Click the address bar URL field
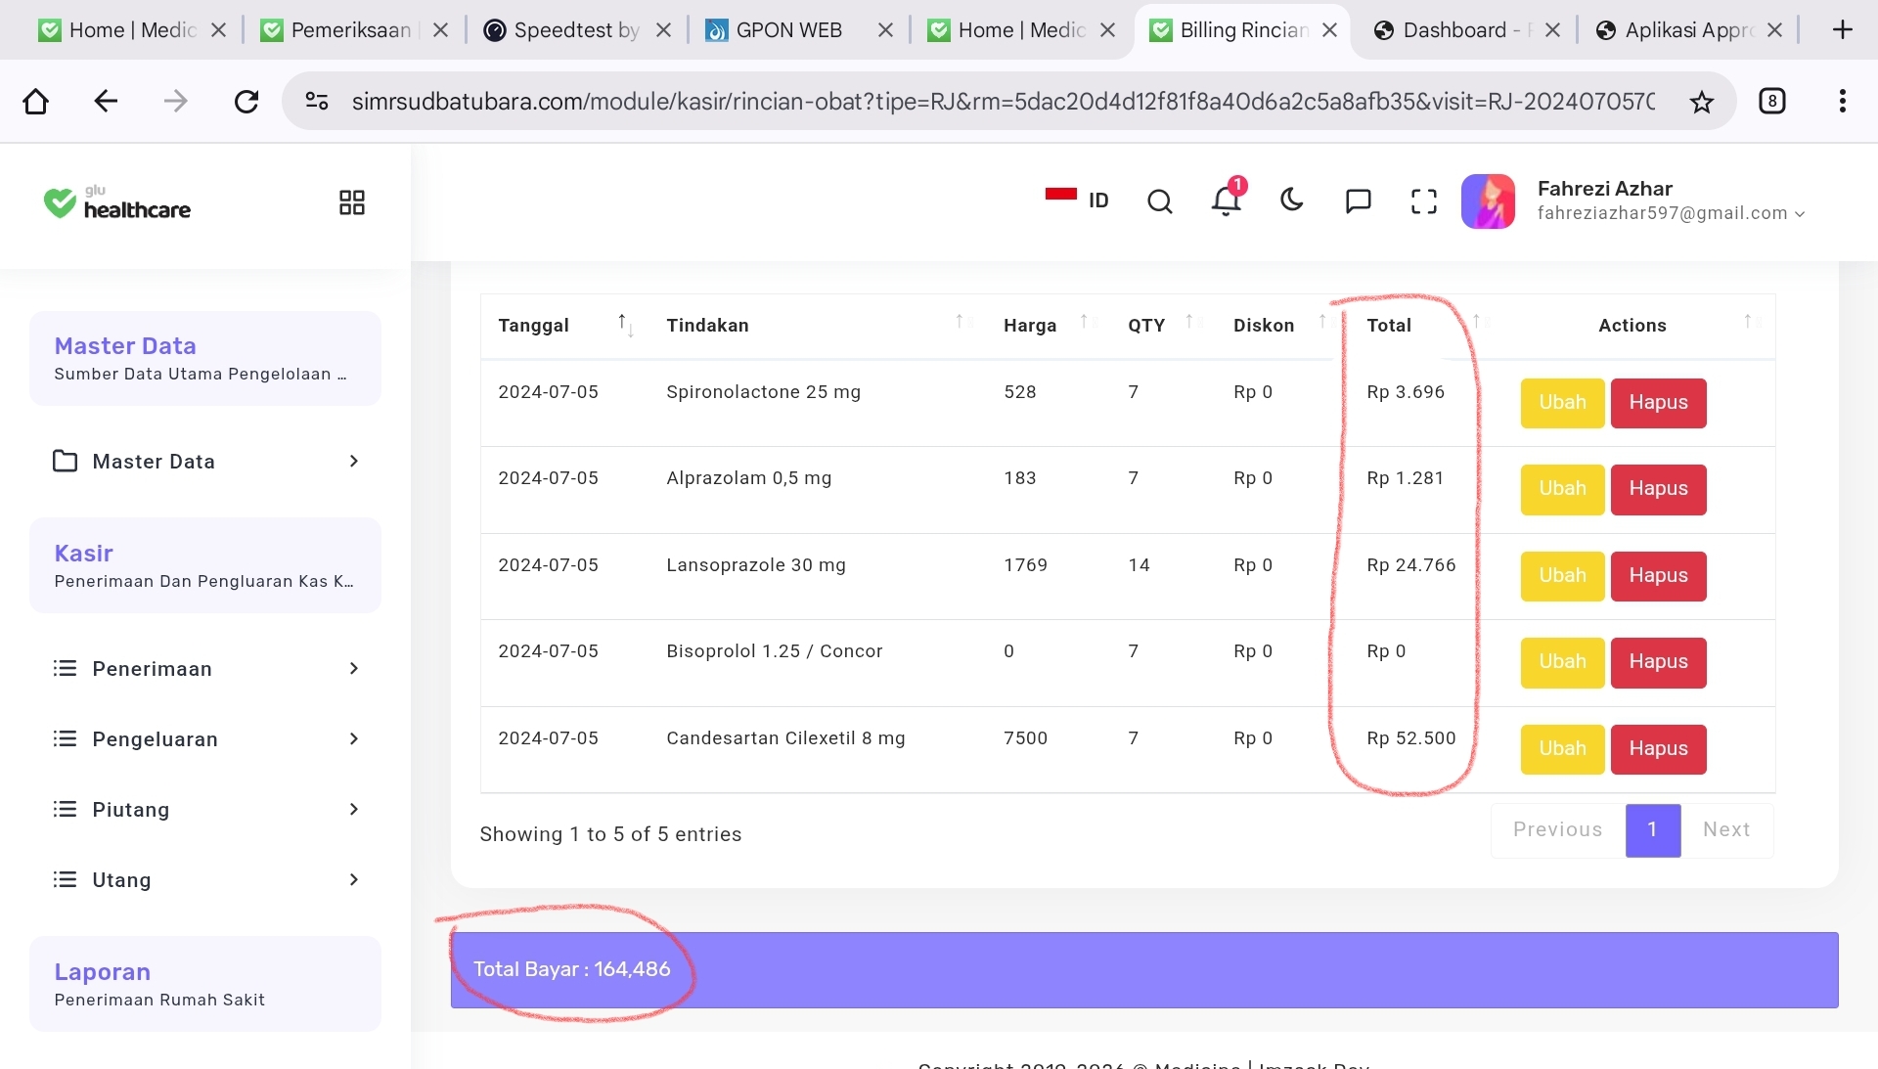This screenshot has height=1069, width=1878. click(x=1003, y=101)
